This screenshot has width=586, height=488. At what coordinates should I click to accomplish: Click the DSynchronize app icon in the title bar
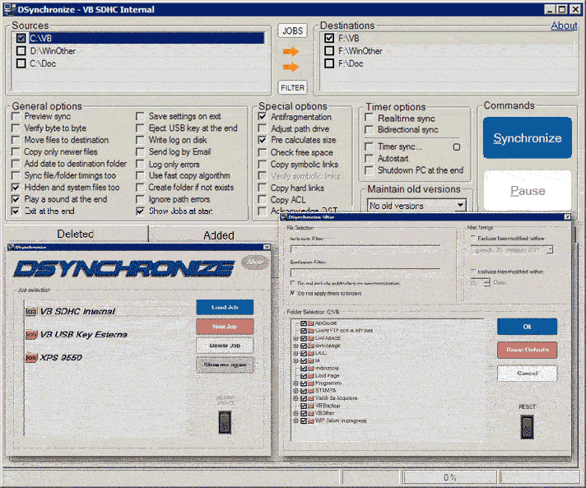9,9
